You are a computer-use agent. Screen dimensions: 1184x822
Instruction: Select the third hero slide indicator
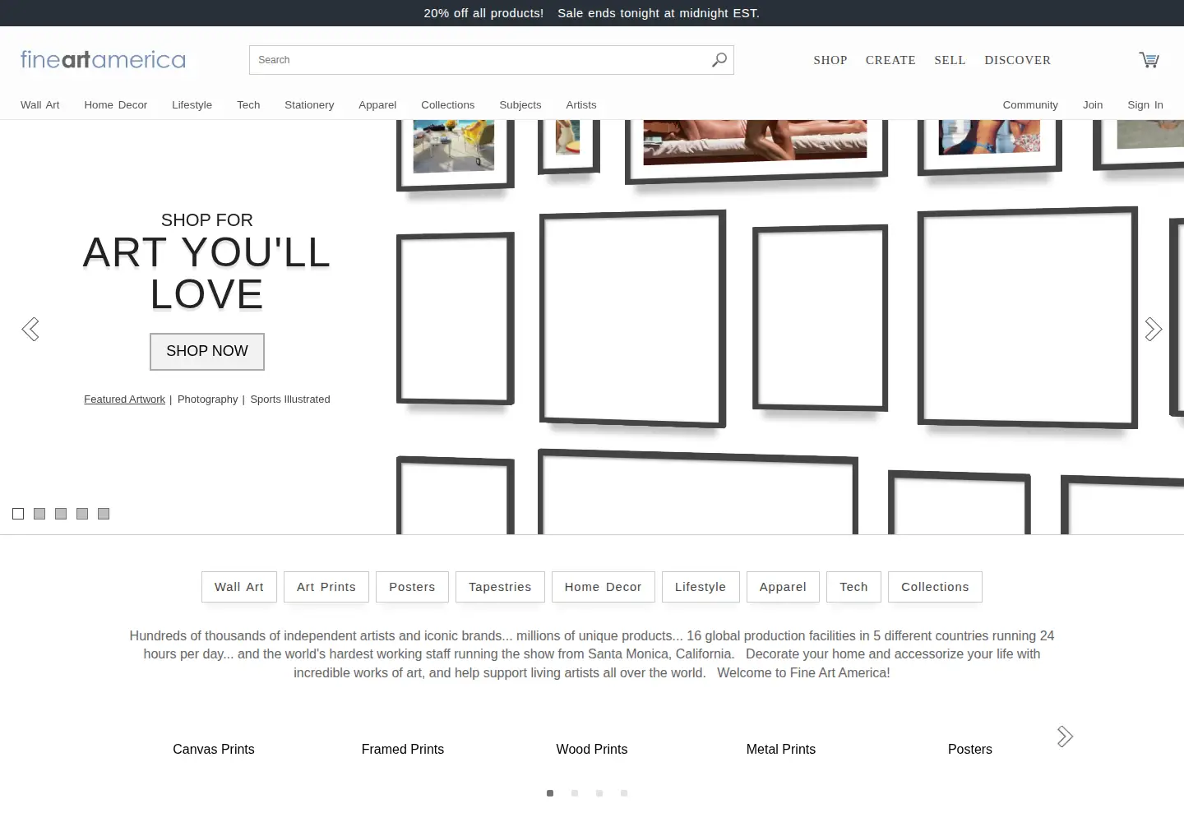[x=61, y=514]
